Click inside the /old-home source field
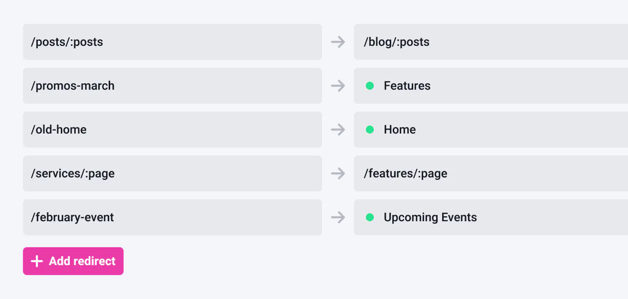628x299 pixels. point(172,130)
